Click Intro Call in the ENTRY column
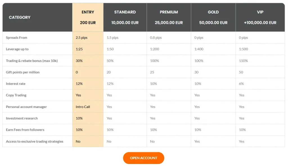This screenshot has width=288, height=166. click(82, 107)
